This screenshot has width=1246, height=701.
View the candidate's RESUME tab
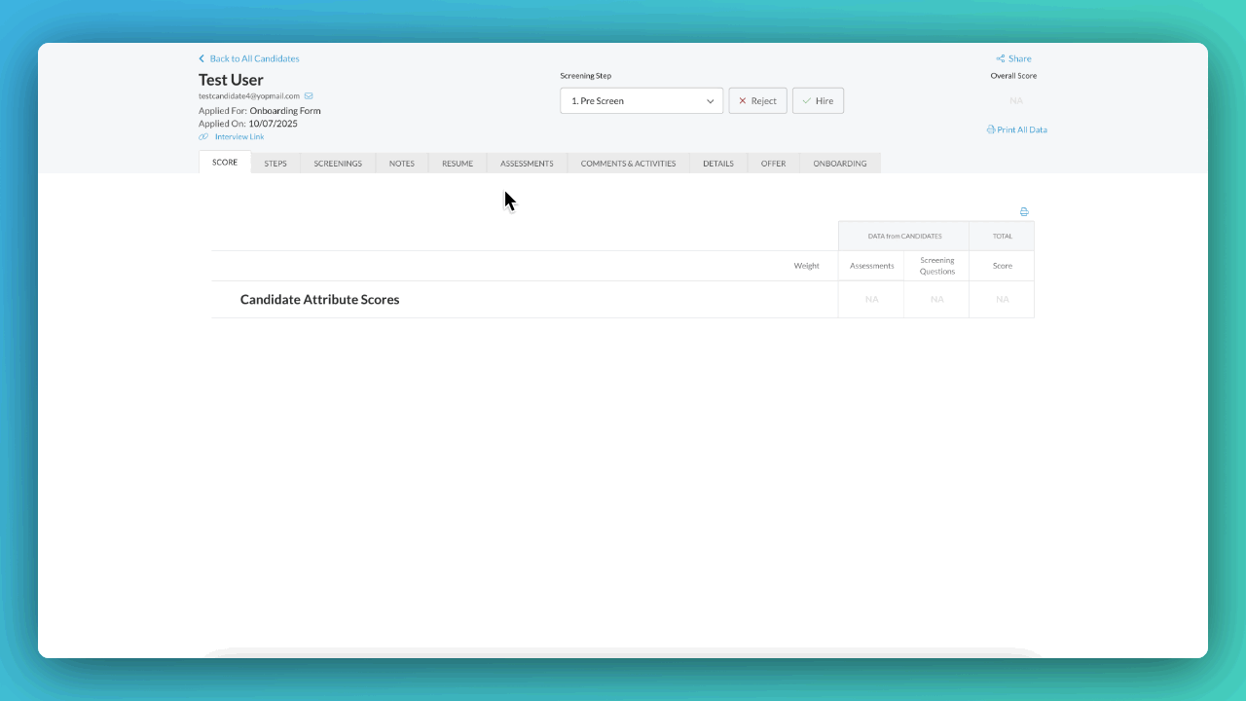click(x=458, y=163)
